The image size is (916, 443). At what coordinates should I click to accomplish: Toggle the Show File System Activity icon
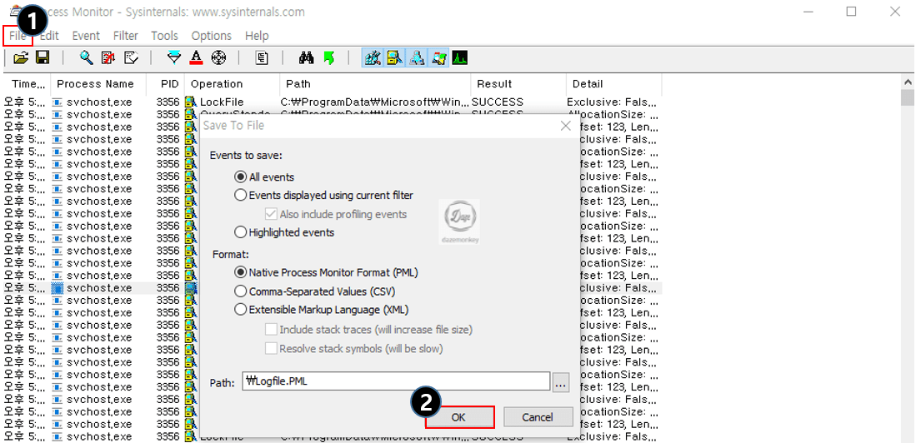(x=394, y=57)
